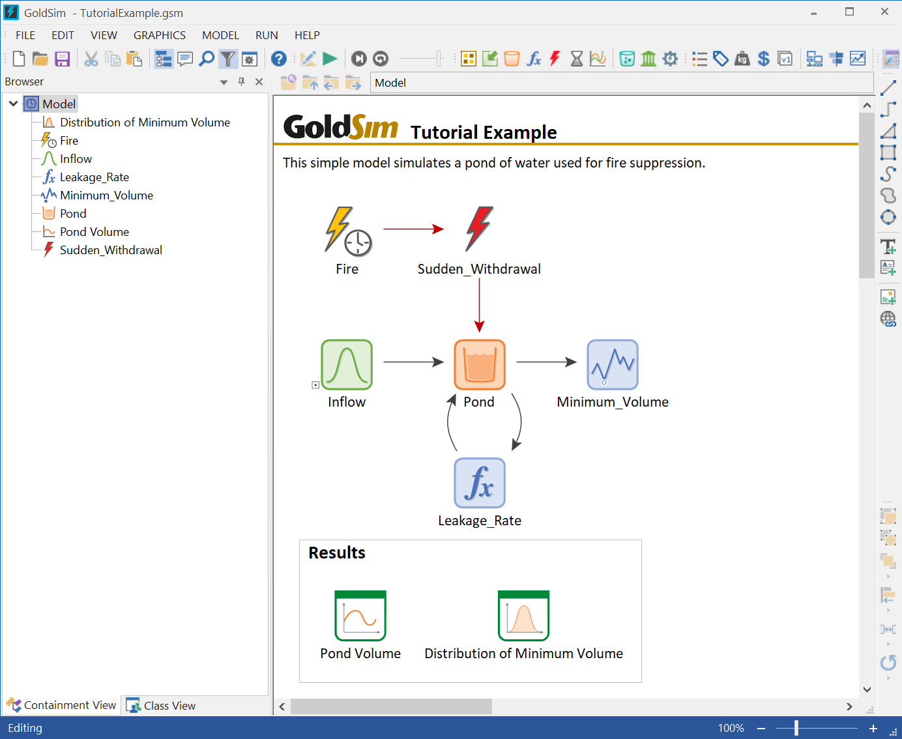Open the EDIT menu

63,35
